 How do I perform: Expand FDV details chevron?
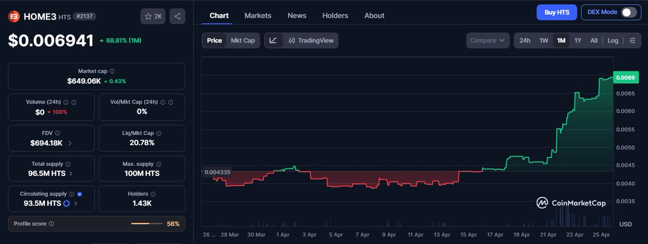point(70,143)
